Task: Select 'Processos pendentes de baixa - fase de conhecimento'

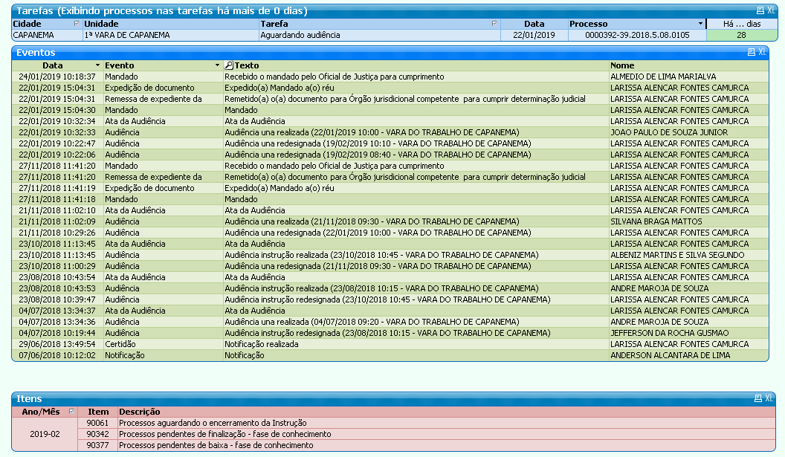Action: click(216, 446)
